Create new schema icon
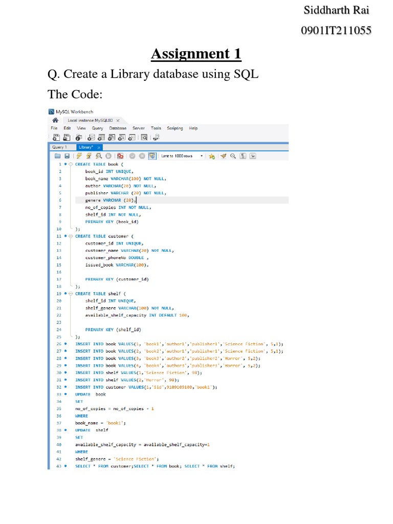The image size is (393, 524). pos(91,137)
